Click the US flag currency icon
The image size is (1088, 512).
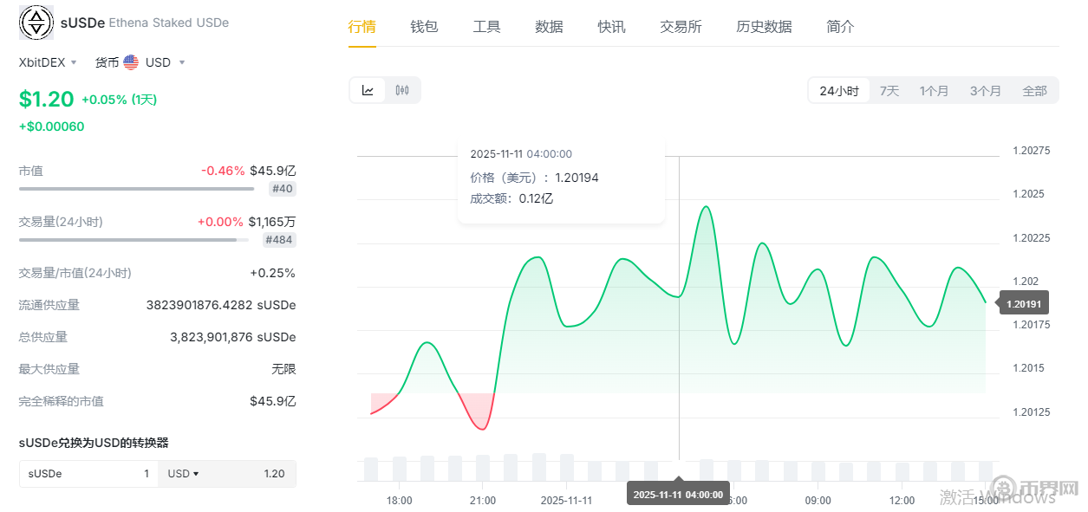tap(131, 62)
